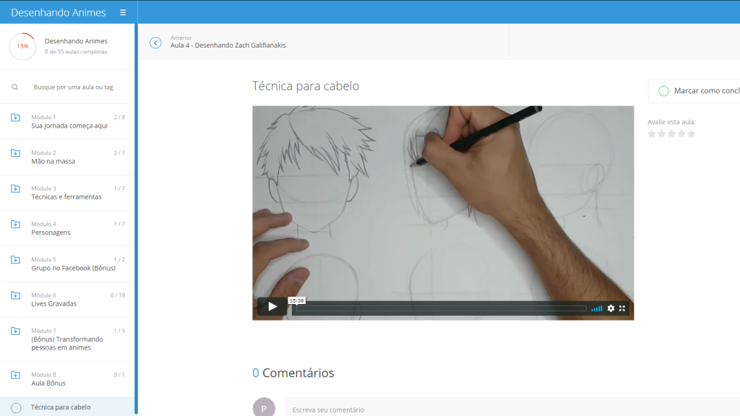Click the folder icon for Módulo 1

16,118
